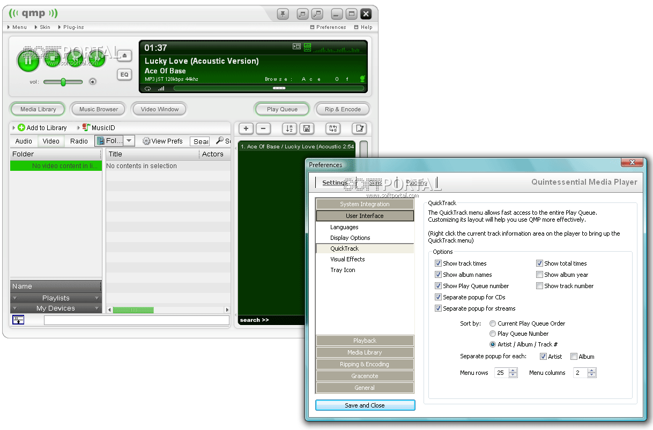653x430 pixels.
Task: Click the panel toggle icon at bottom-left of library
Action: (x=19, y=320)
